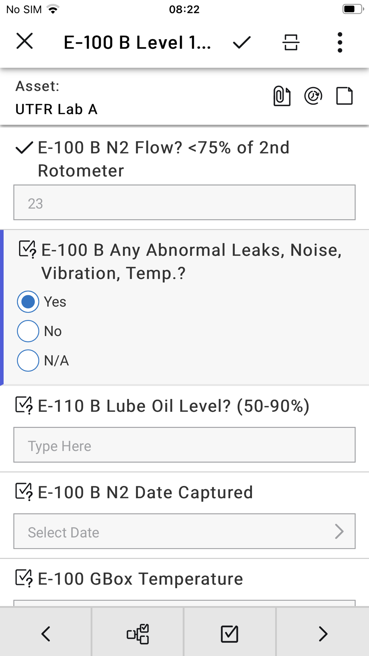
Task: Open the asset note page icon
Action: [345, 96]
